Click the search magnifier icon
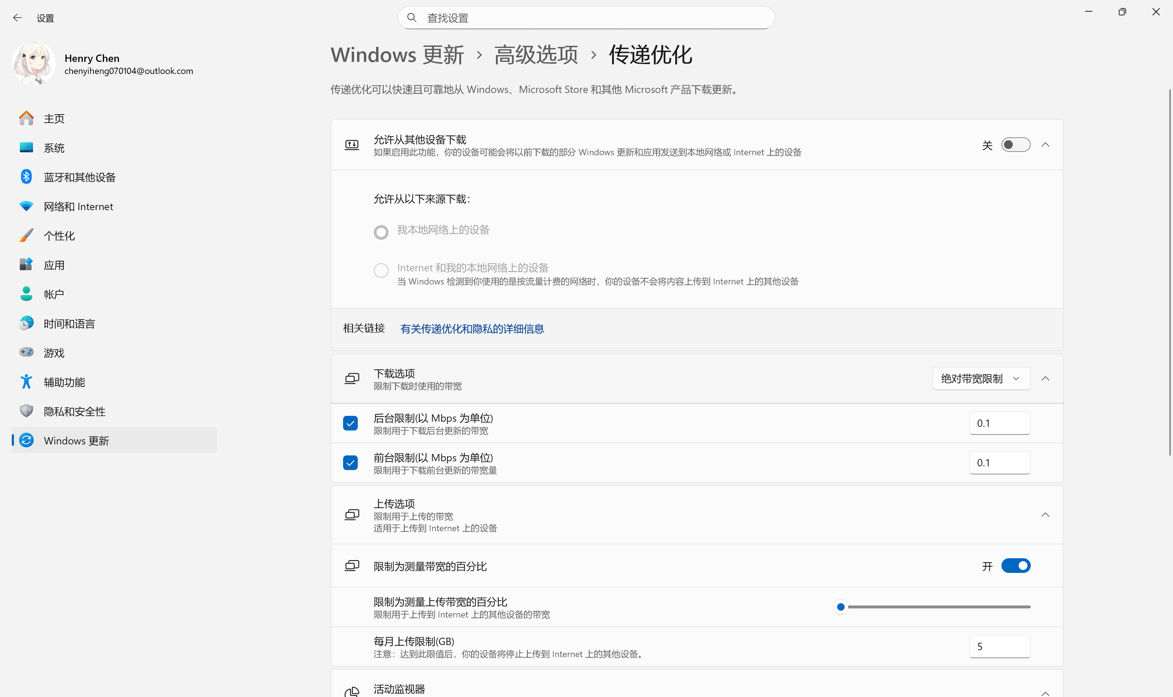 pyautogui.click(x=412, y=18)
